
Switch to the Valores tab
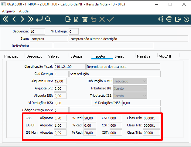click(54, 56)
